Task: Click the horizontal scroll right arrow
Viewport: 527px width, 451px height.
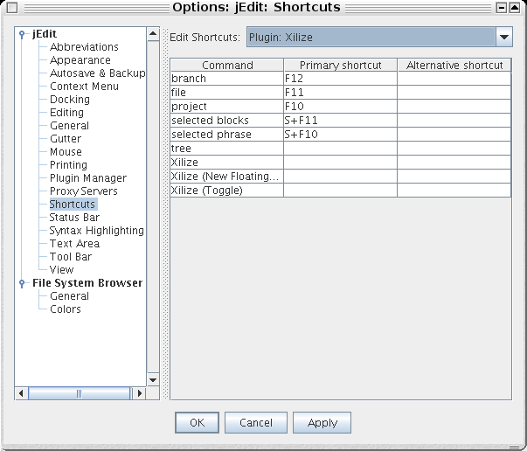Action: pyautogui.click(x=140, y=393)
